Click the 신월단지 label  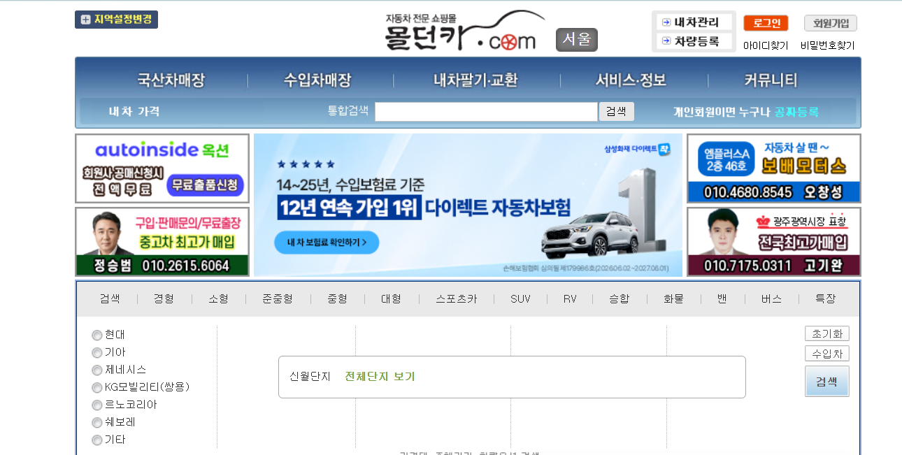(310, 377)
